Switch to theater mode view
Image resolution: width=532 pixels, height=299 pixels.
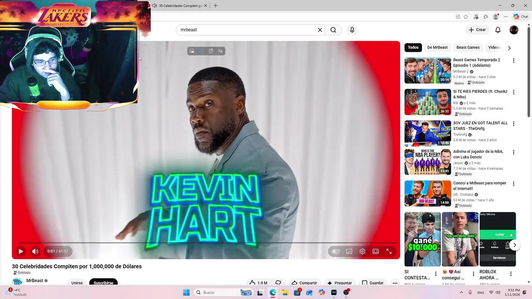click(376, 251)
